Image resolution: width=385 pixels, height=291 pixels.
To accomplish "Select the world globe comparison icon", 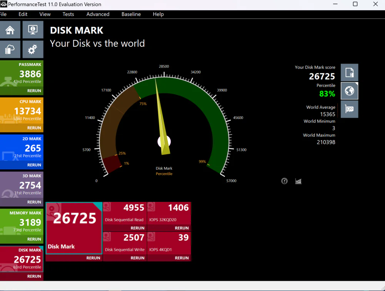I will coord(350,91).
